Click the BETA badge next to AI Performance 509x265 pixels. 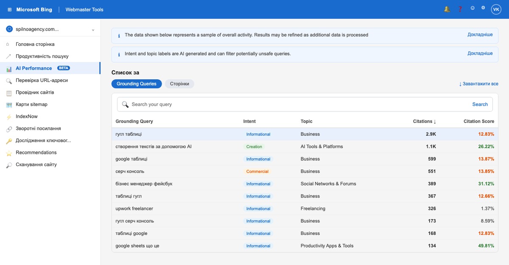(63, 68)
